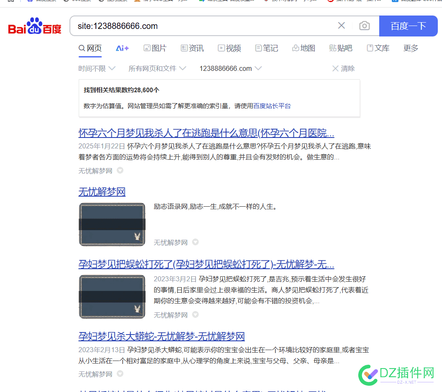Click thumbnail of 蜈蚣 result

pos(112,297)
